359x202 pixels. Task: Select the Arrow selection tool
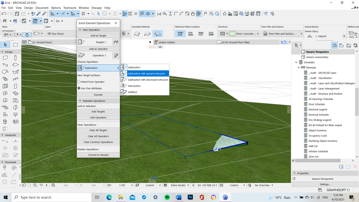[5, 45]
